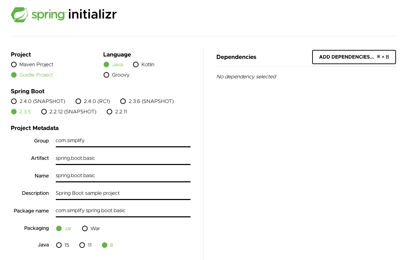Select Java version 11
This screenshot has height=260, width=405.
coord(82,245)
